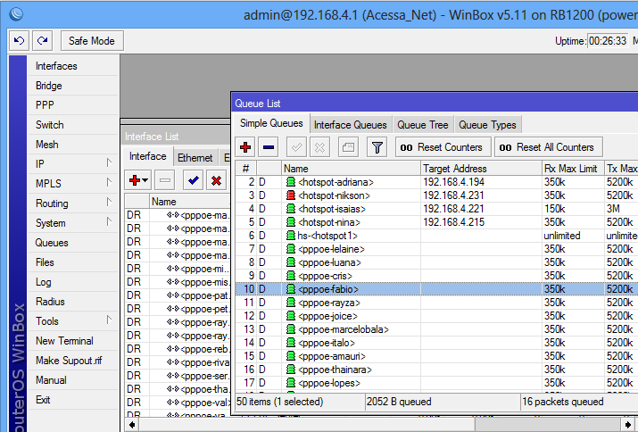This screenshot has width=638, height=432.
Task: Disable interface with red X
Action: [217, 180]
